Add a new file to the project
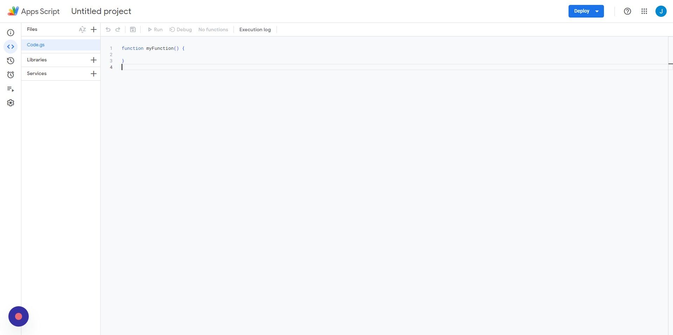The image size is (673, 335). [93, 29]
